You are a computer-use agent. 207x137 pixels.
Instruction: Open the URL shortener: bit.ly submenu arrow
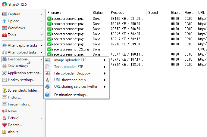(105, 80)
